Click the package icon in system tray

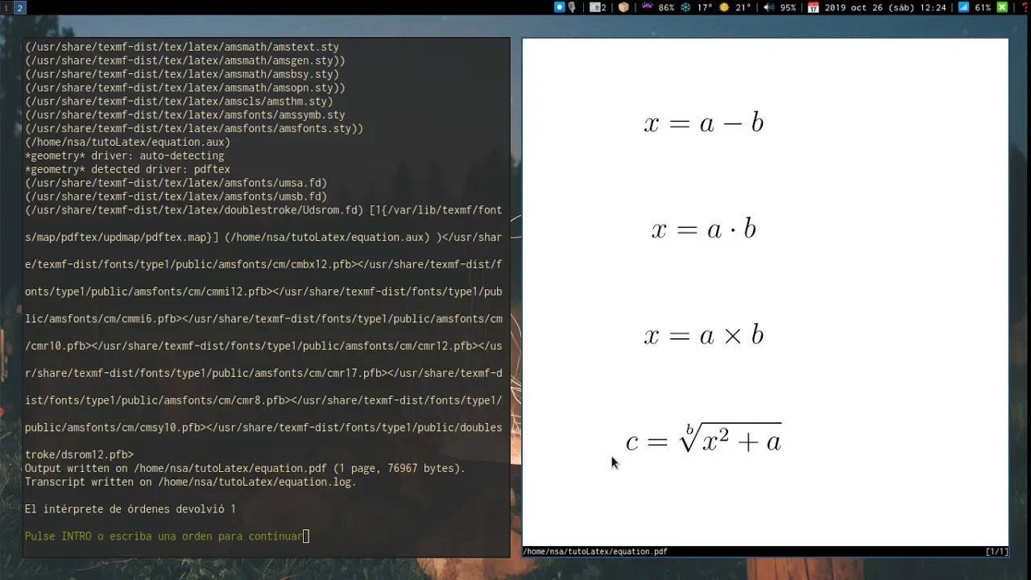(x=623, y=7)
